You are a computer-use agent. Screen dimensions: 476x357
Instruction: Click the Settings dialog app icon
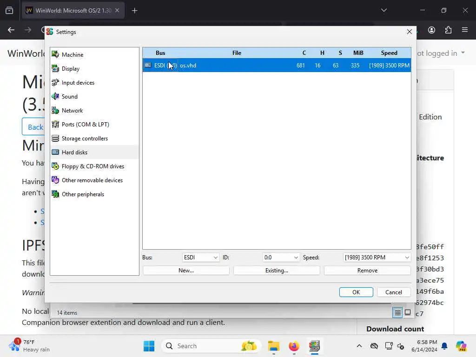click(50, 32)
